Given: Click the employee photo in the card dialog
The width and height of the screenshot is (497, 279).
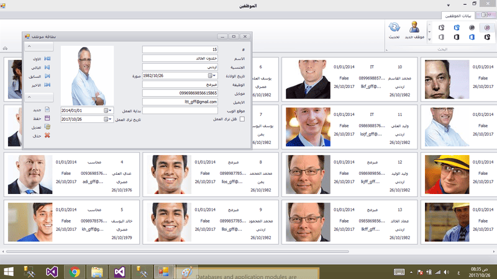Looking at the screenshot, I should (x=87, y=76).
